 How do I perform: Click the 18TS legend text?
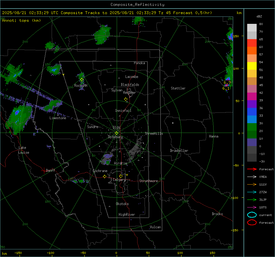263,207
